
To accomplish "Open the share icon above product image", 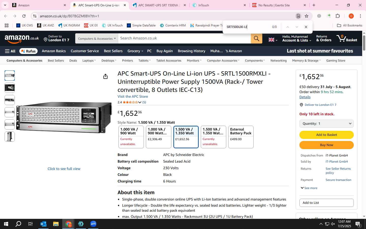I will pos(105,77).
